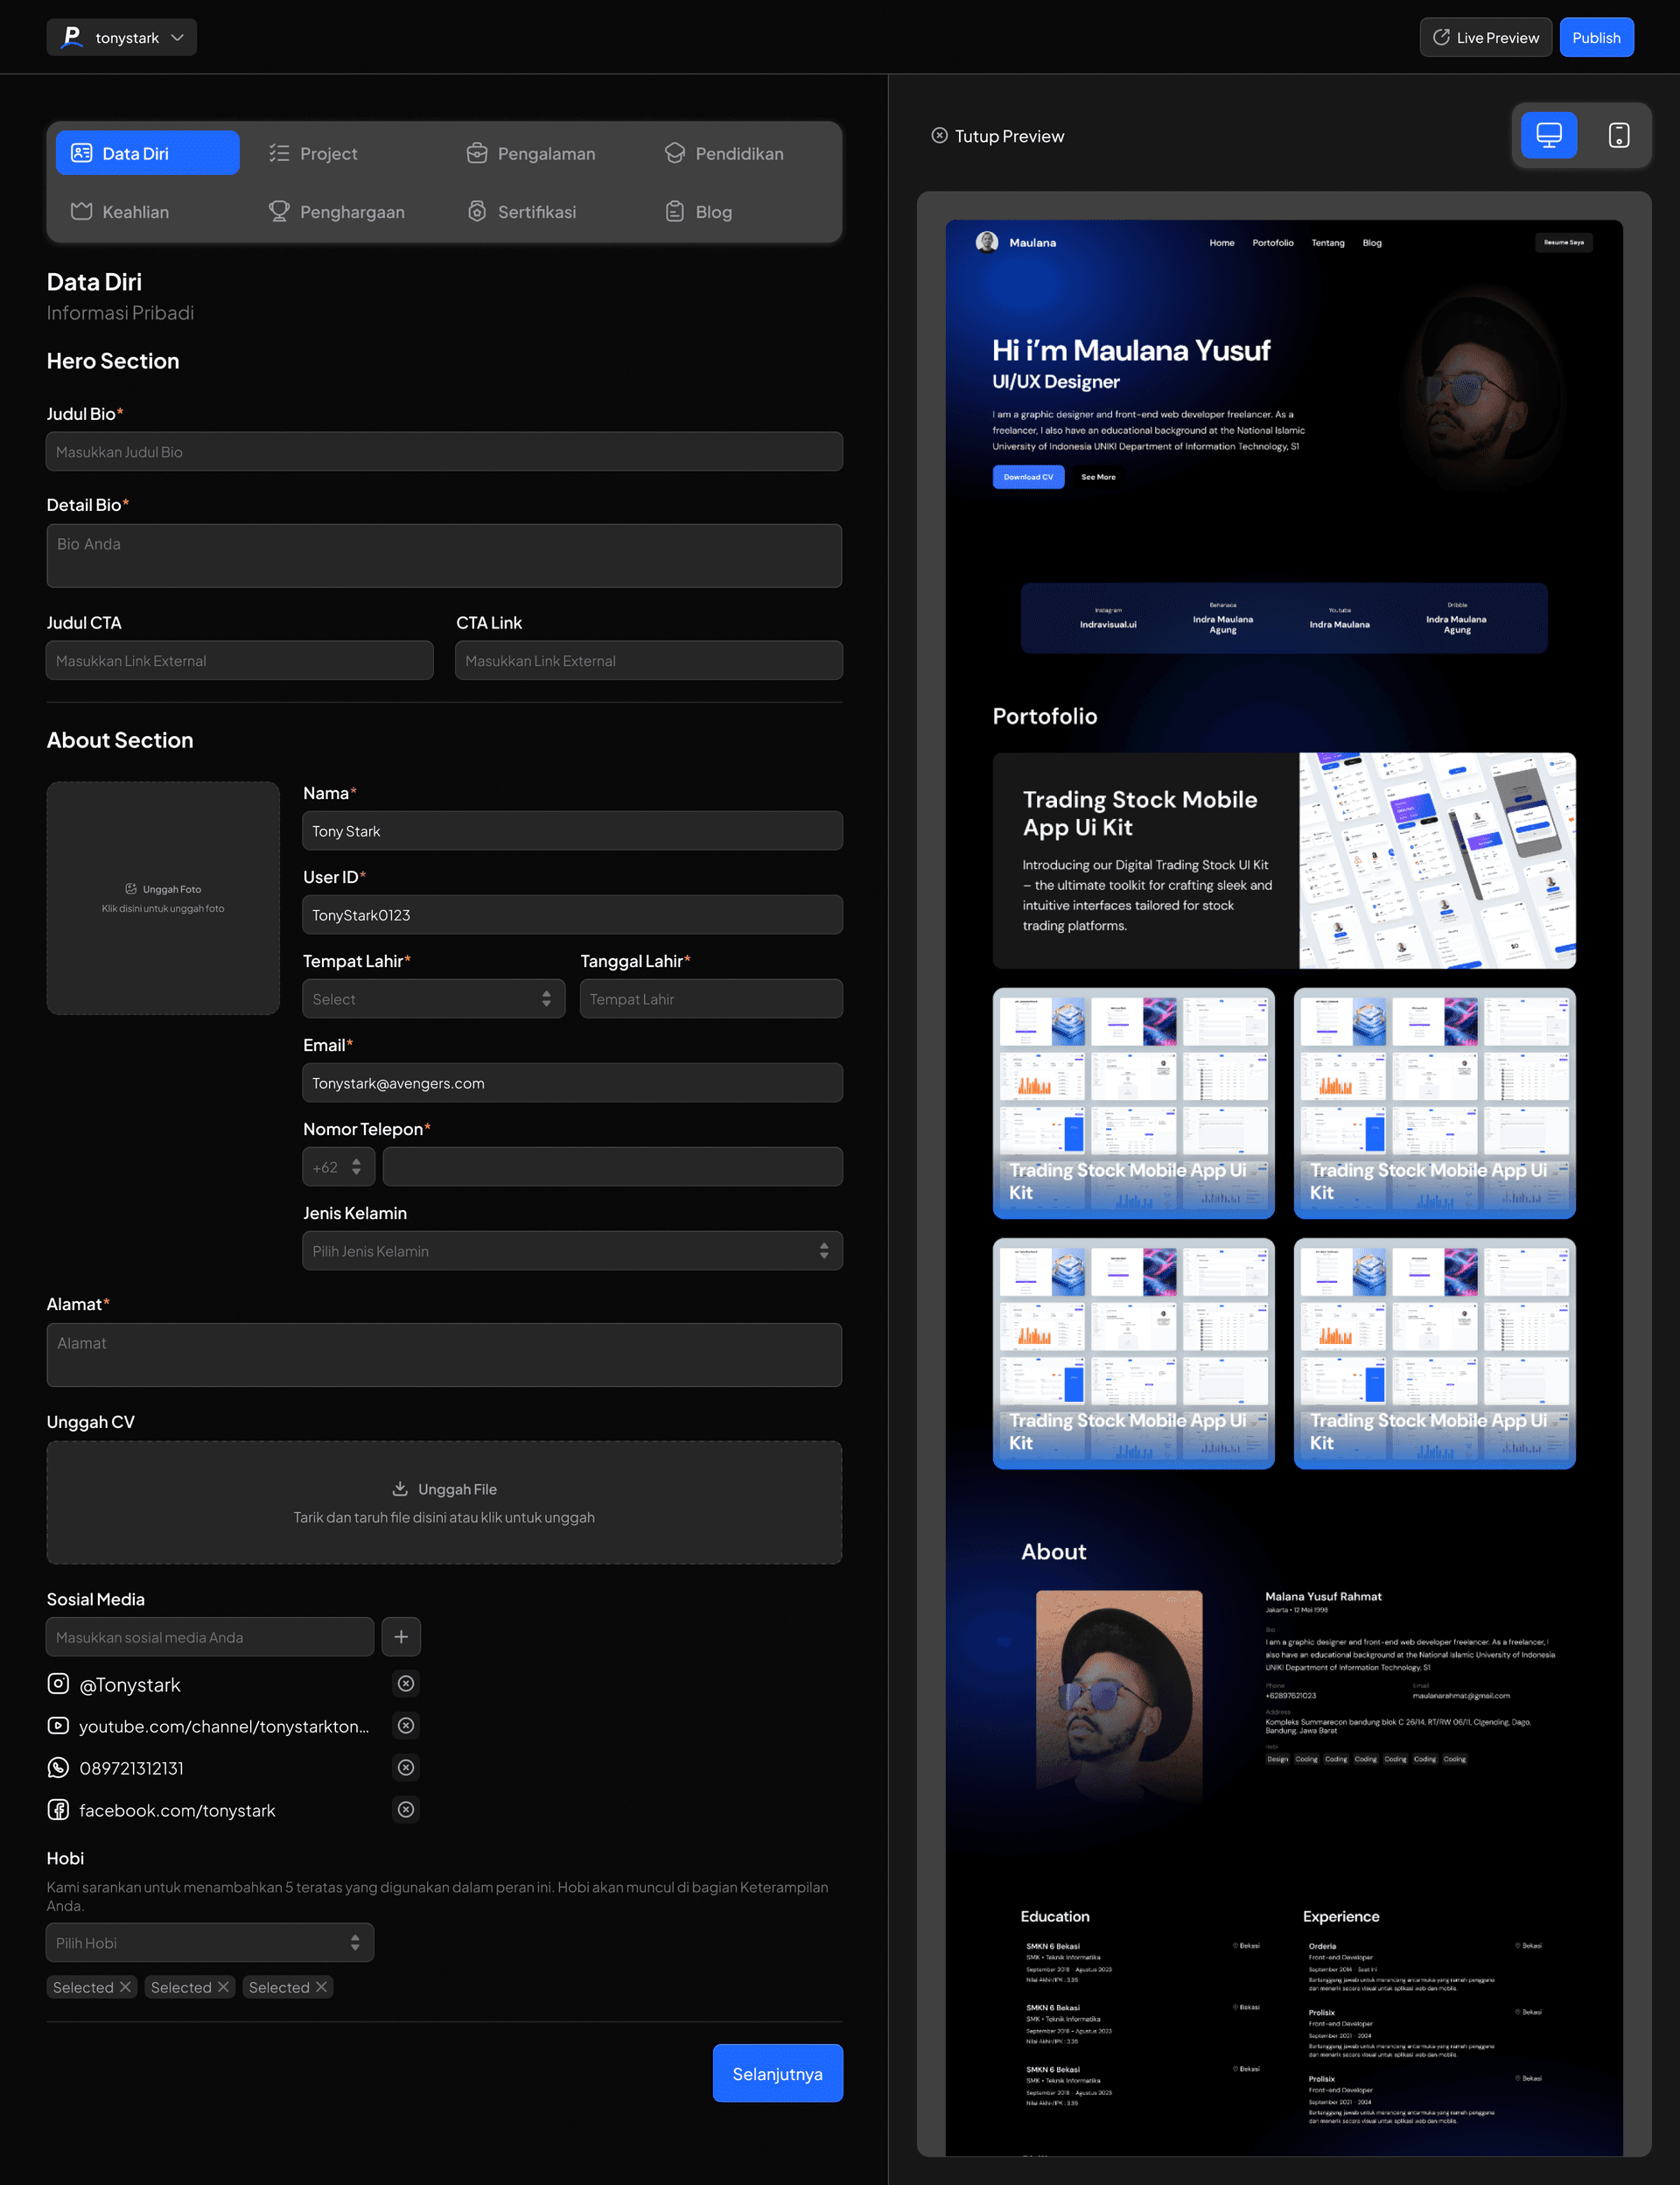The width and height of the screenshot is (1680, 2185).
Task: Remove the facebook.com/tonystark entry
Action: point(406,1810)
